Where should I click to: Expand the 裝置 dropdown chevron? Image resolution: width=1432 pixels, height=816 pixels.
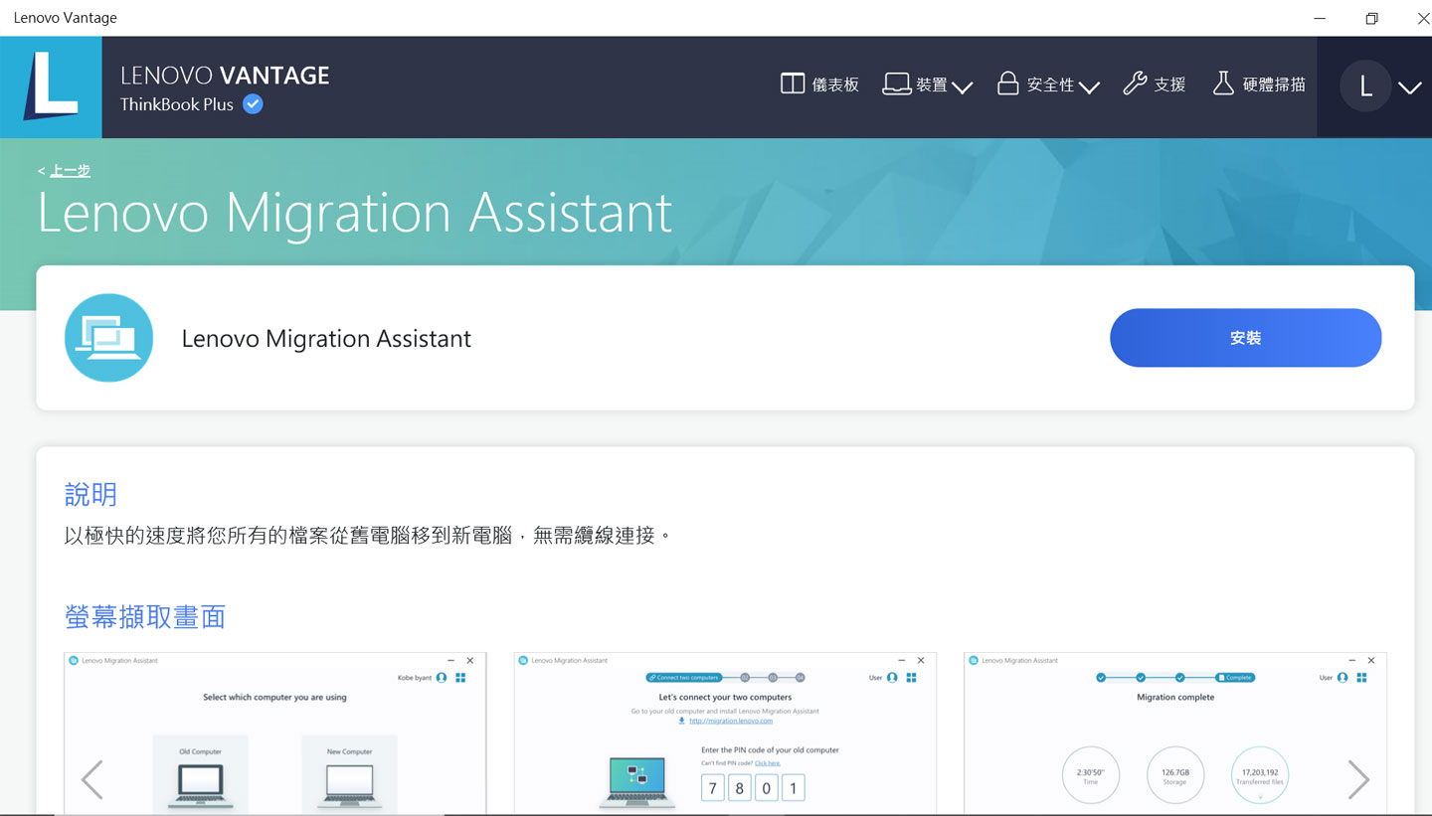tap(962, 87)
